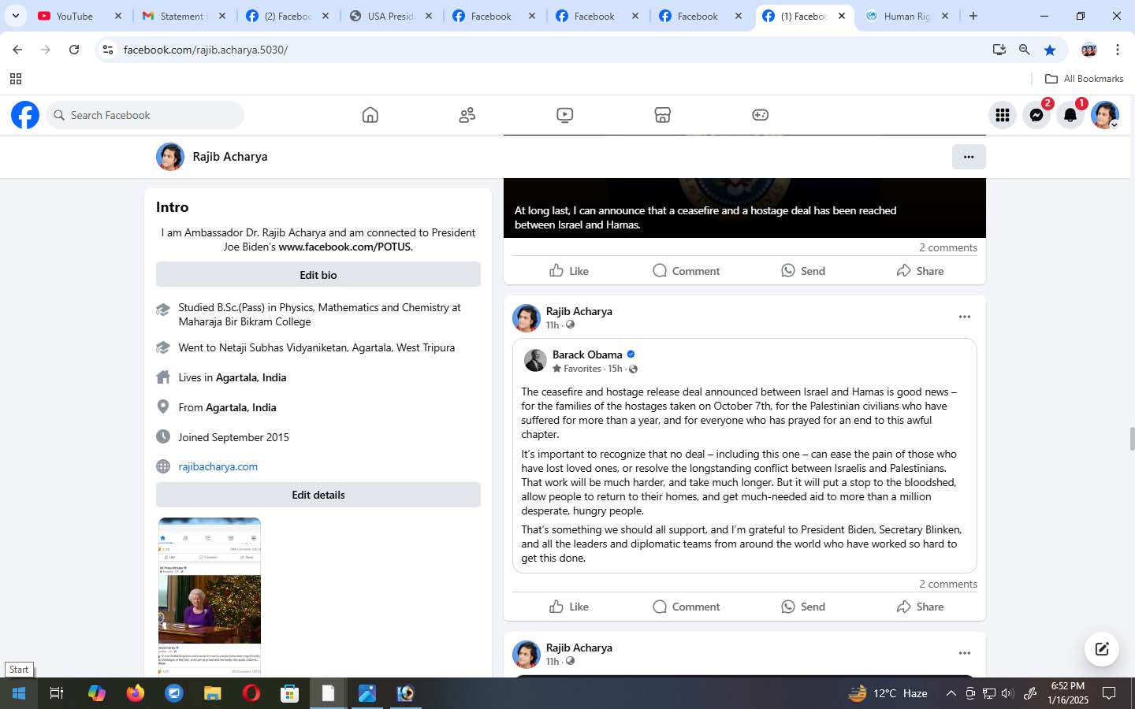The width and height of the screenshot is (1135, 709).
Task: Open the account profile picture menu
Action: point(1104,115)
